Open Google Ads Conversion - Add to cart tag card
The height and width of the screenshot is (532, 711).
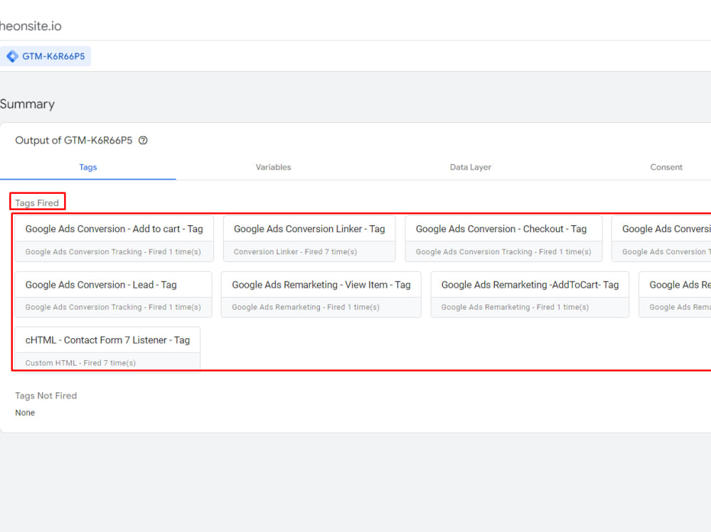(x=114, y=239)
